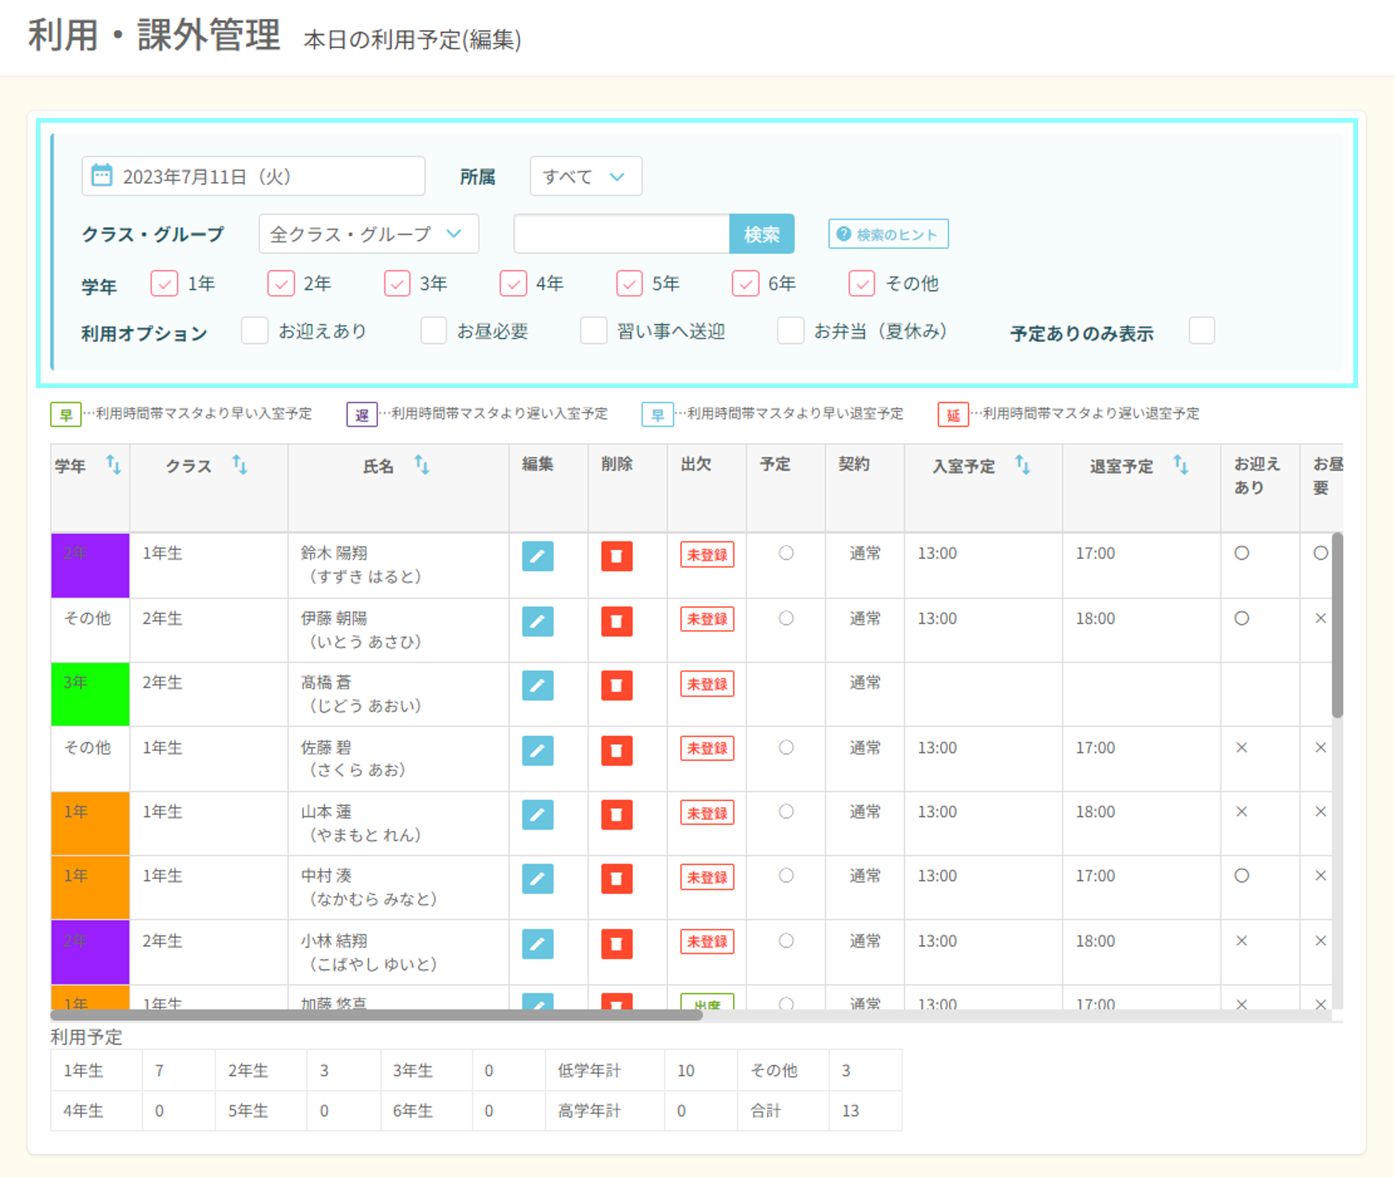The image size is (1394, 1177).
Task: Click the date field 2023年7月11日（火）
Action: [253, 176]
